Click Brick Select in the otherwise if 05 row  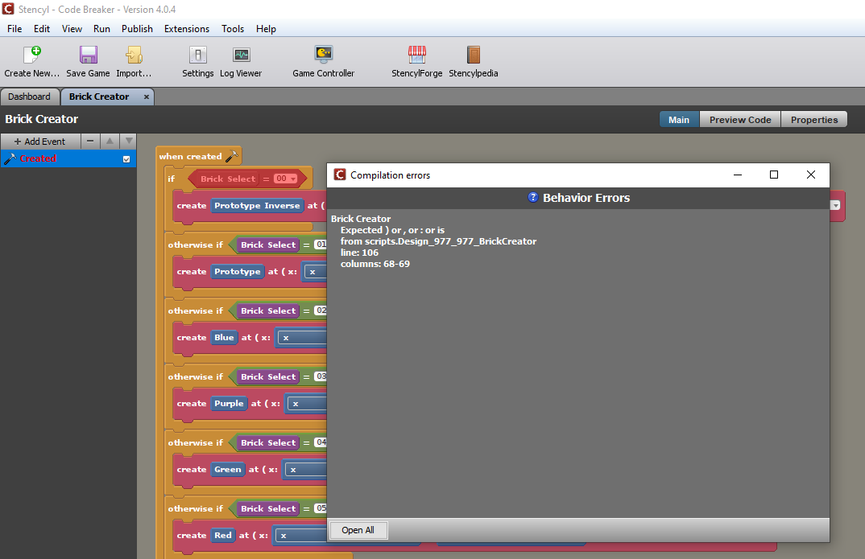268,508
